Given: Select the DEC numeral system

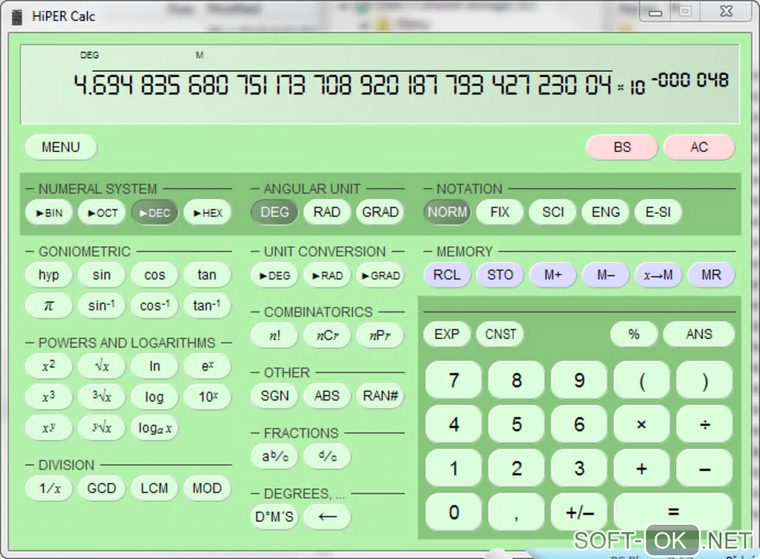Looking at the screenshot, I should pos(155,212).
